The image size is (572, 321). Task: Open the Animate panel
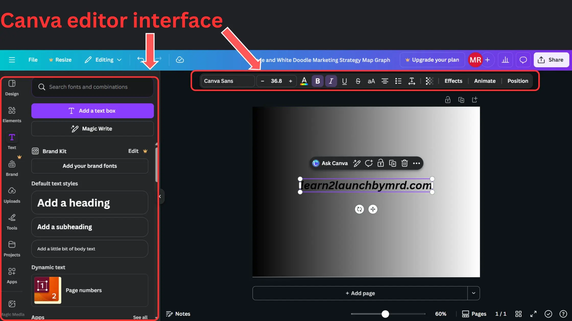(x=485, y=81)
